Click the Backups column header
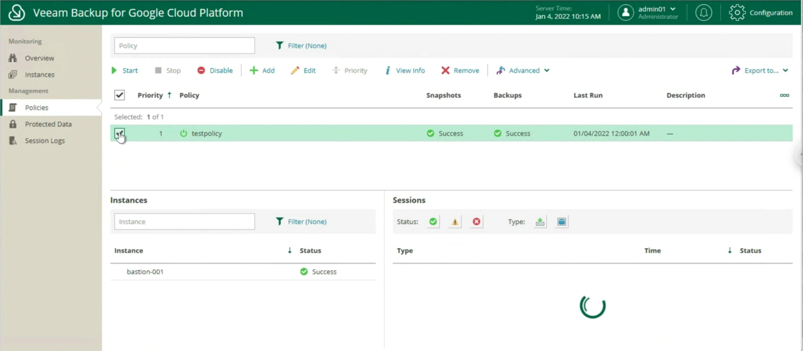The height and width of the screenshot is (351, 803). pyautogui.click(x=508, y=95)
